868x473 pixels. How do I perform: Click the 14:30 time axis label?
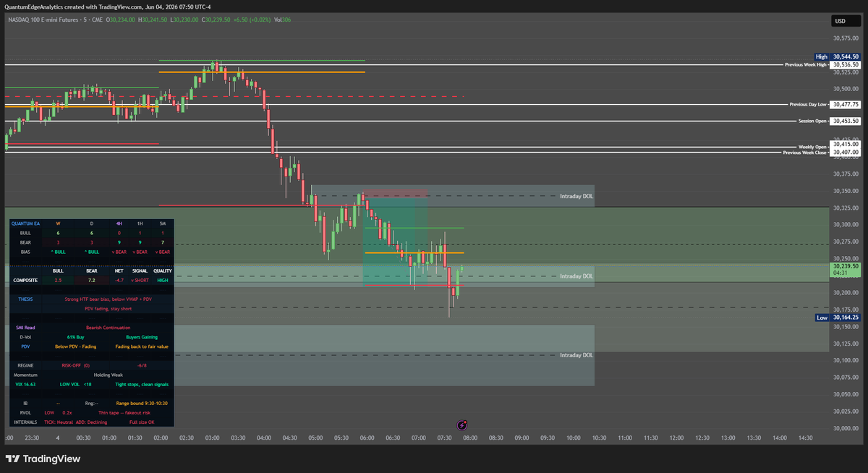805,438
